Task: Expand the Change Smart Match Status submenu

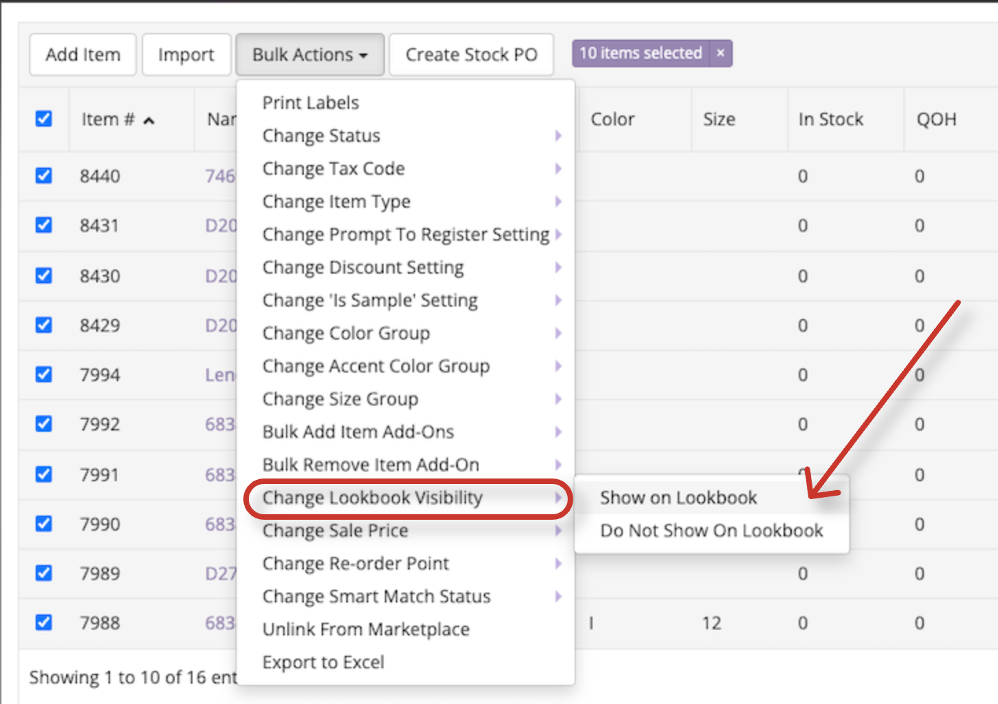Action: click(377, 596)
